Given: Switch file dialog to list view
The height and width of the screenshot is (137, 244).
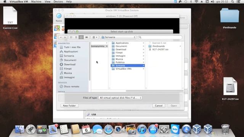Looking at the screenshot, I should [76, 37].
